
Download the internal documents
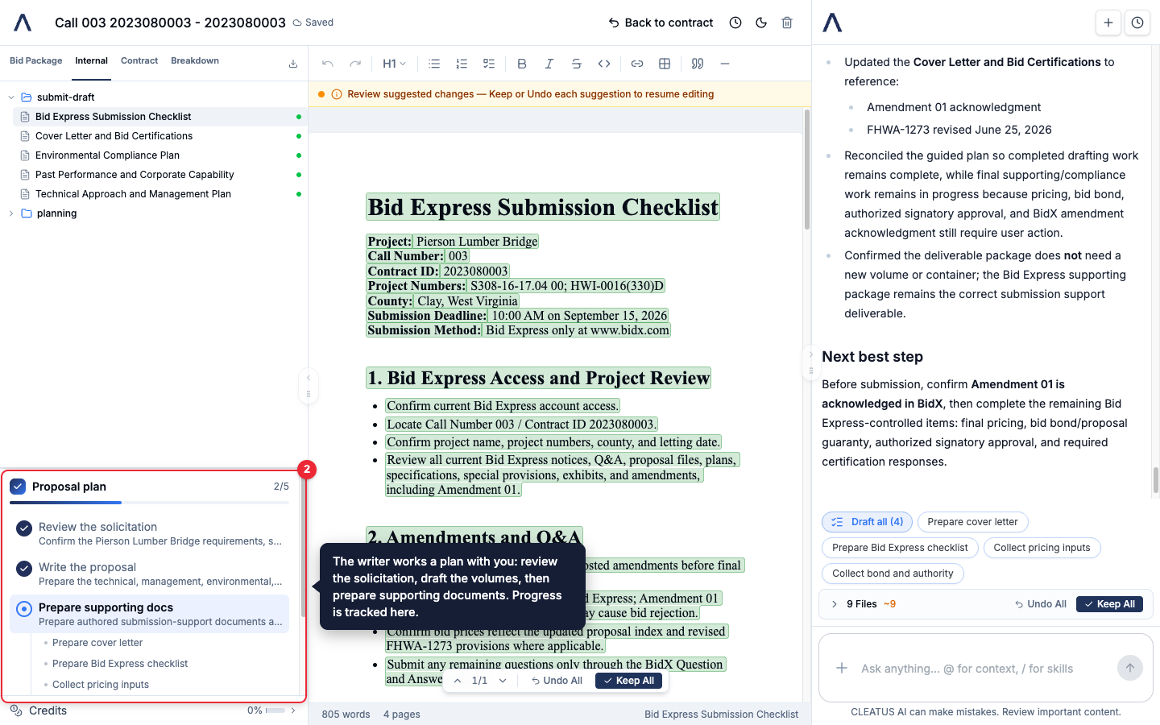[293, 64]
